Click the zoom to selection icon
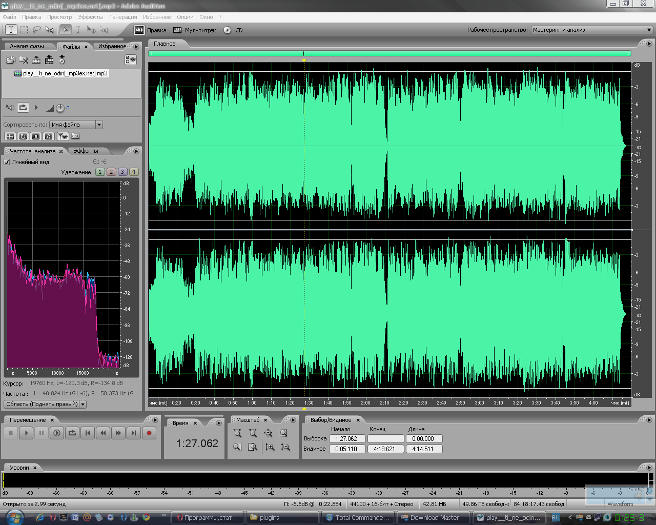 (283, 433)
